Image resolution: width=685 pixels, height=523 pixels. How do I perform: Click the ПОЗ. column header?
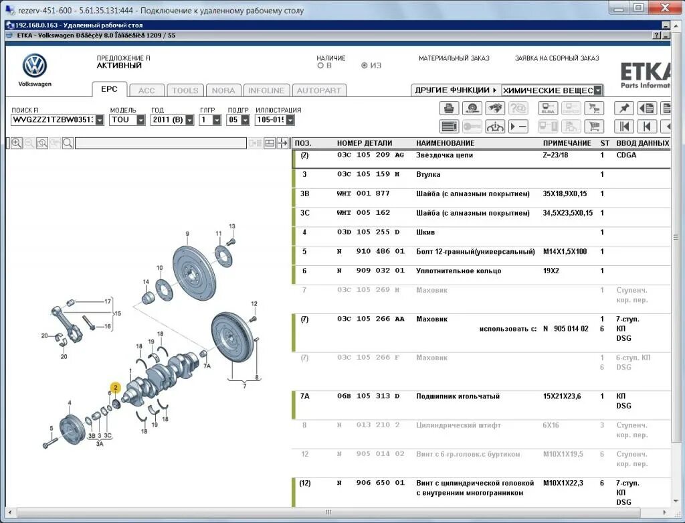tap(303, 143)
